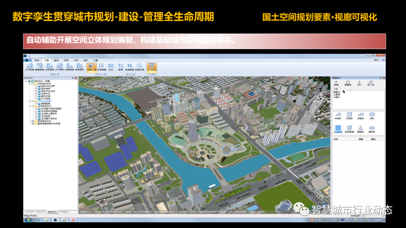406x228 pixels.
Task: Uncheck the 基础地理信息平台专题 checkbox
Action: coord(33,124)
